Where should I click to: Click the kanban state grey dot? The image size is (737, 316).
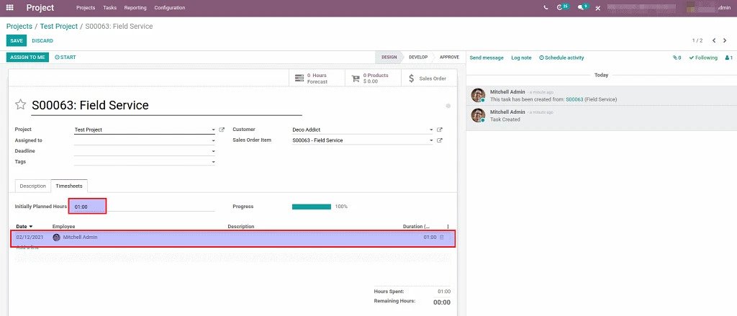[448, 106]
